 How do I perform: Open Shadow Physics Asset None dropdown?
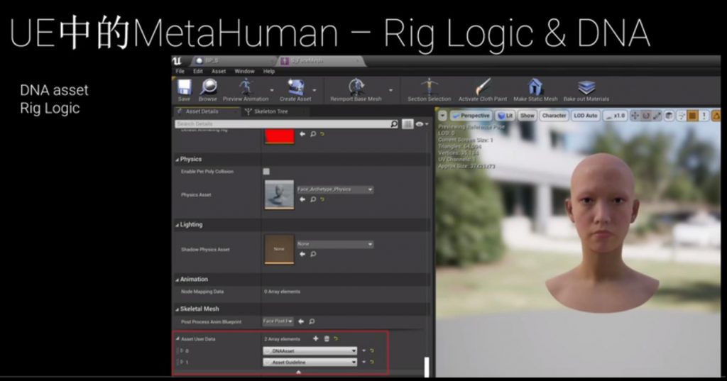point(335,244)
